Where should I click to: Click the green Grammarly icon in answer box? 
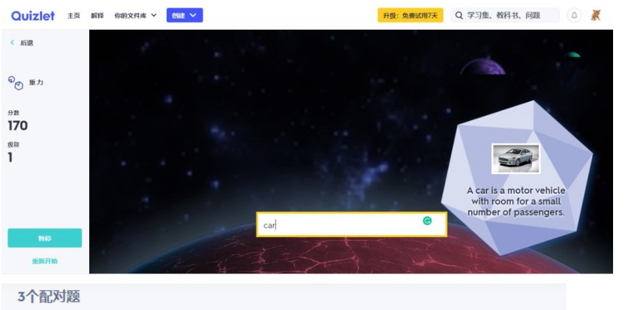[x=427, y=221]
